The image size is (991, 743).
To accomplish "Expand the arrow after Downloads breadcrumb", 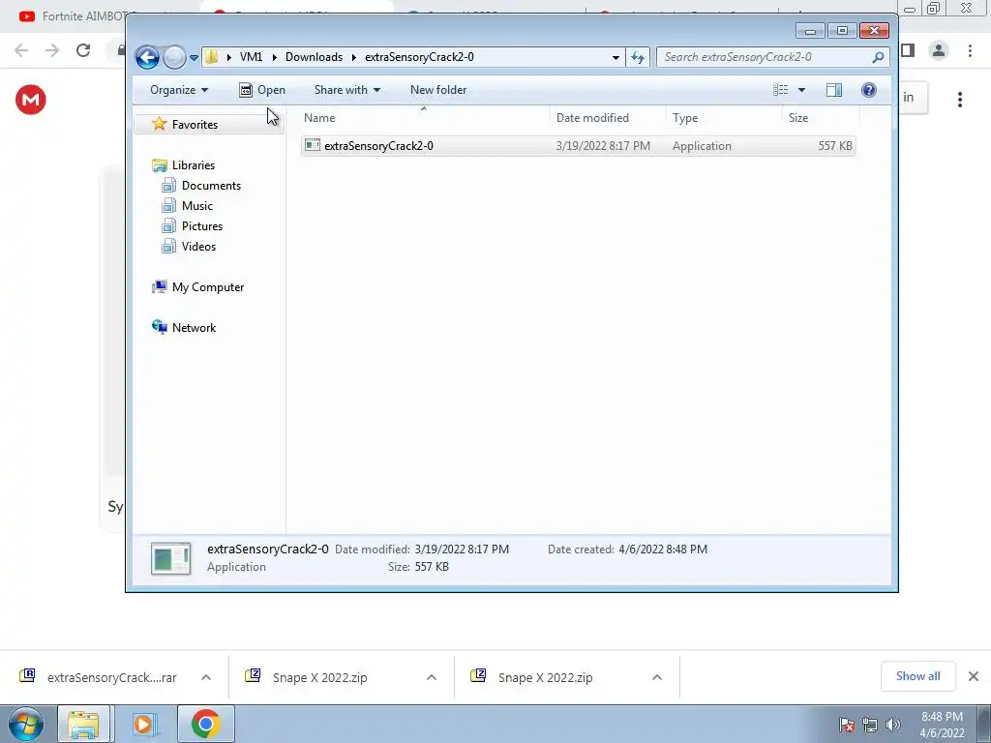I will 354,57.
